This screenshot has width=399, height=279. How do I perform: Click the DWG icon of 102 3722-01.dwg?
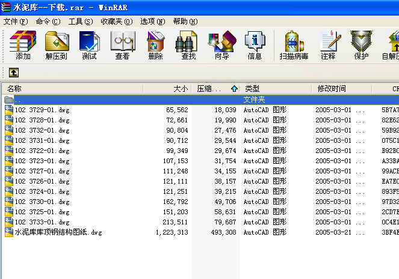pos(8,151)
